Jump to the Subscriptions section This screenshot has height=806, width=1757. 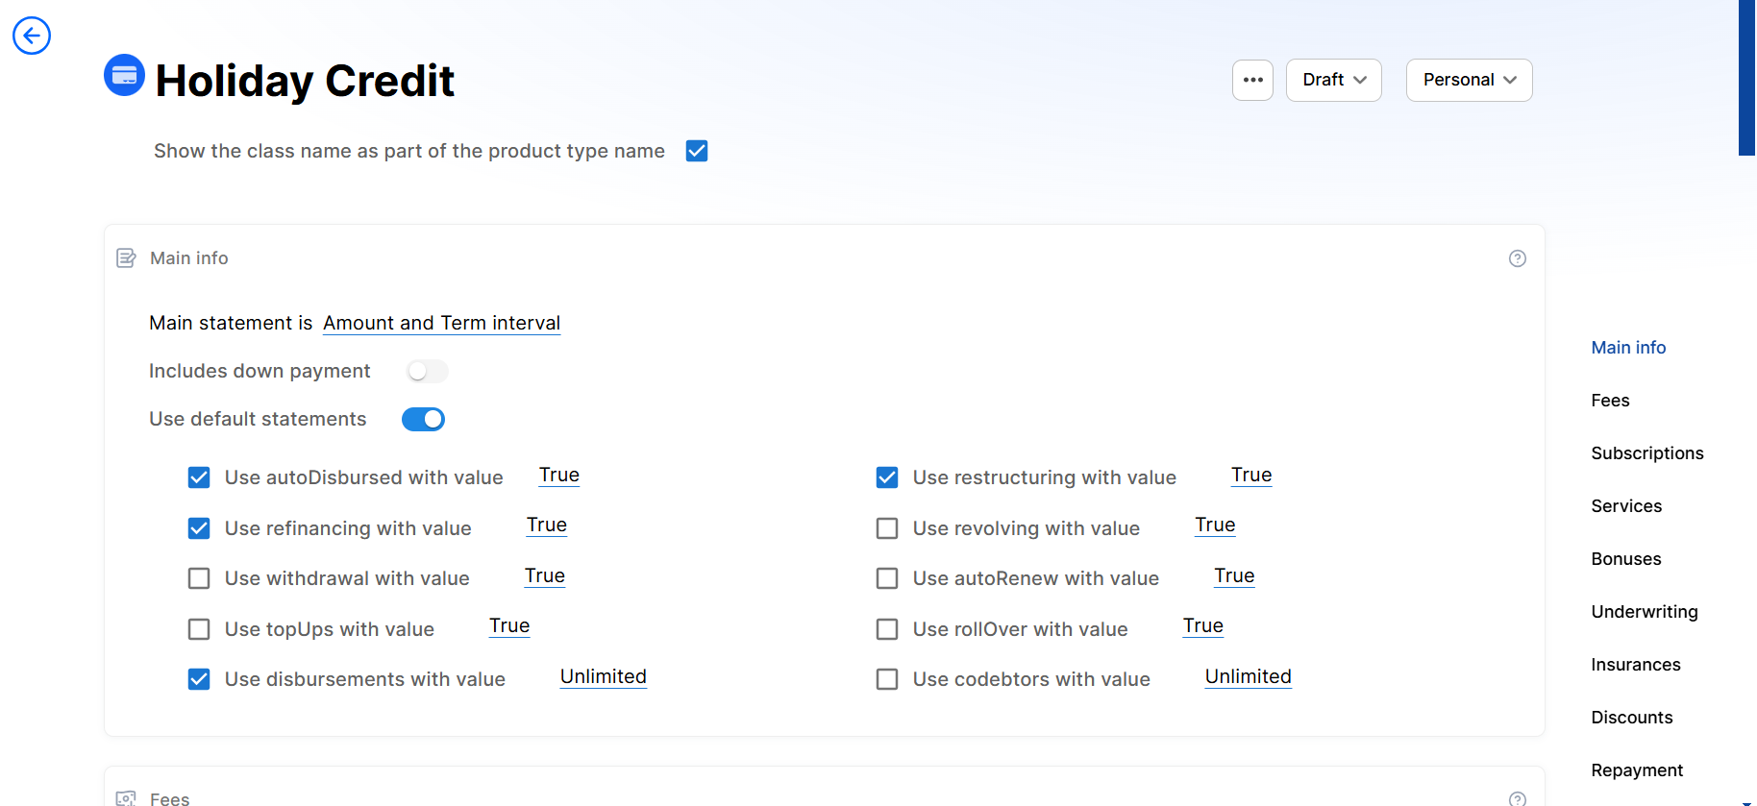[1646, 453]
